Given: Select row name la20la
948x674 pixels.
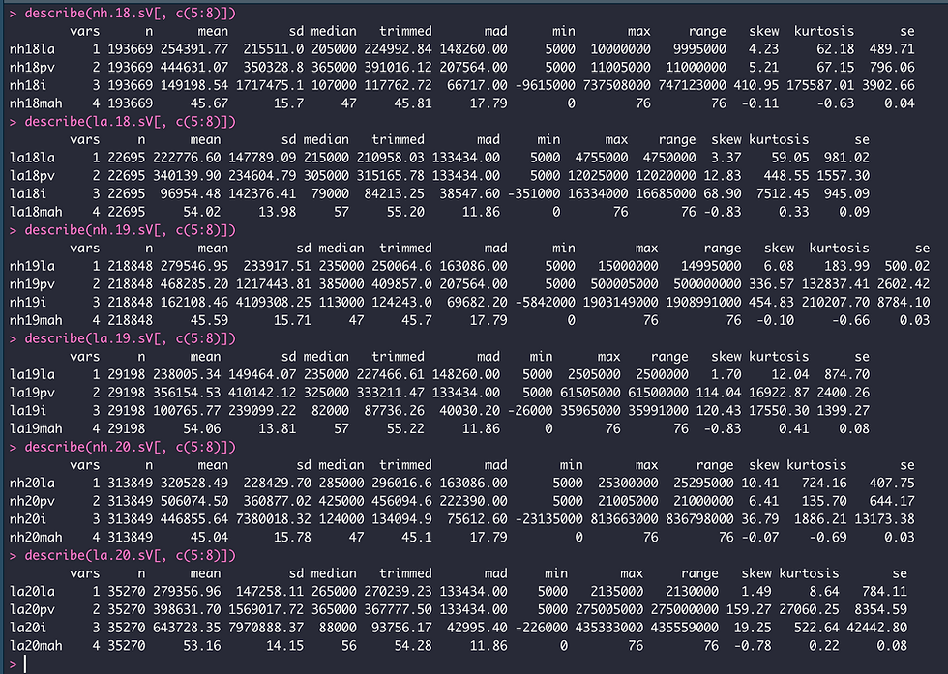Looking at the screenshot, I should pos(32,592).
